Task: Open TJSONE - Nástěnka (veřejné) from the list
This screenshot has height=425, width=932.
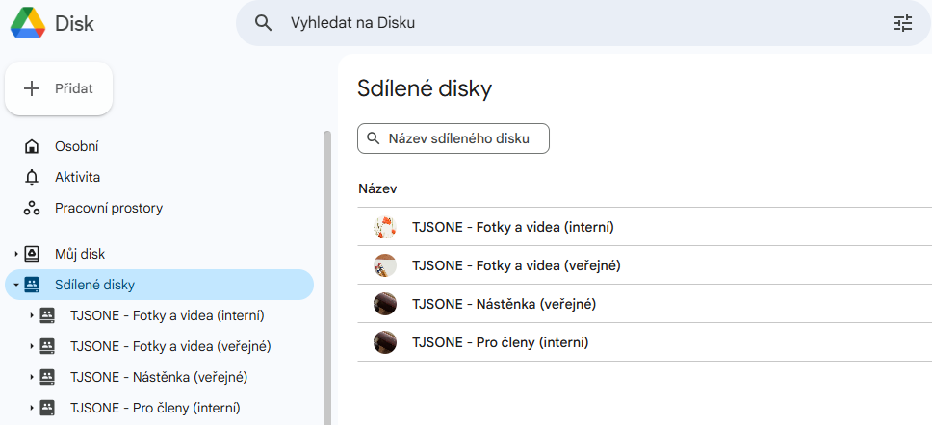Action: pyautogui.click(x=504, y=304)
